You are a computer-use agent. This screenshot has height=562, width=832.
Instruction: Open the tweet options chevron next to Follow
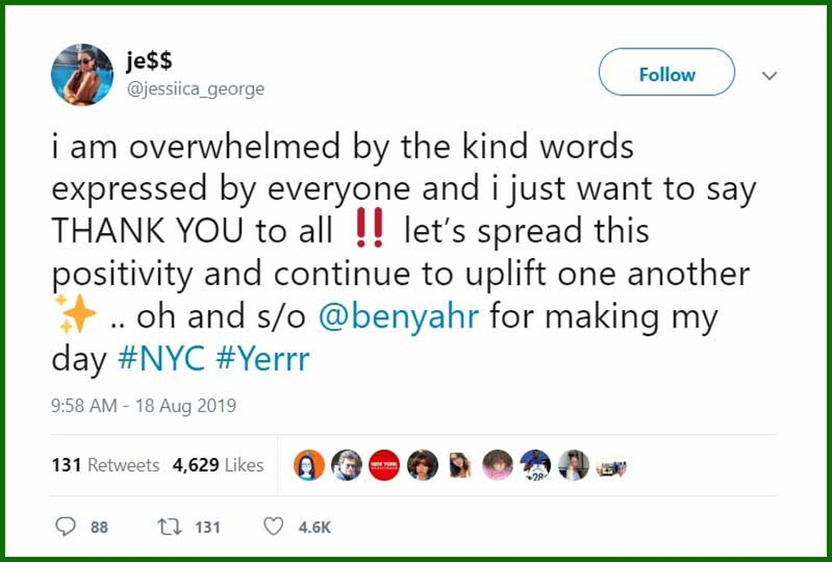(768, 75)
